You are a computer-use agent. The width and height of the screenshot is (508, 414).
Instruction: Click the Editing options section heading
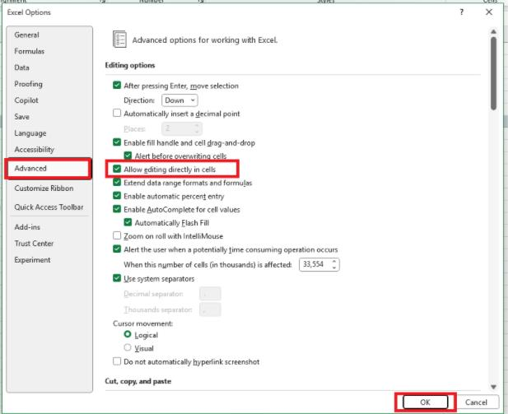point(130,65)
